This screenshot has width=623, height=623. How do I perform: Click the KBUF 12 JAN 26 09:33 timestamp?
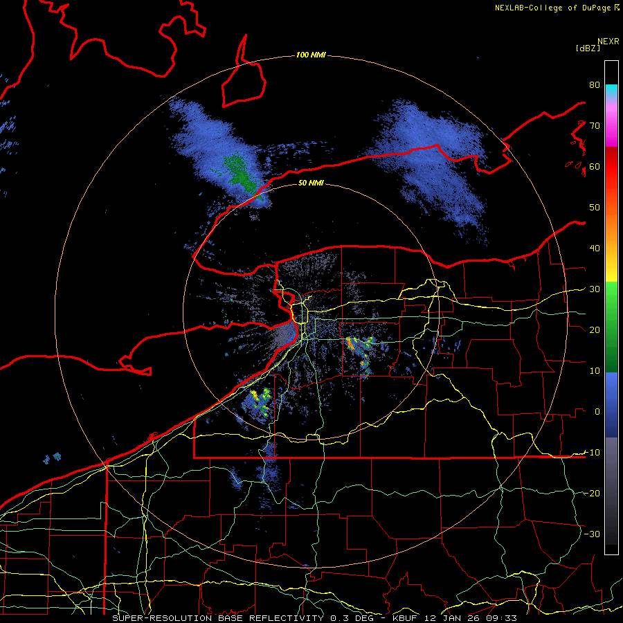click(x=455, y=618)
